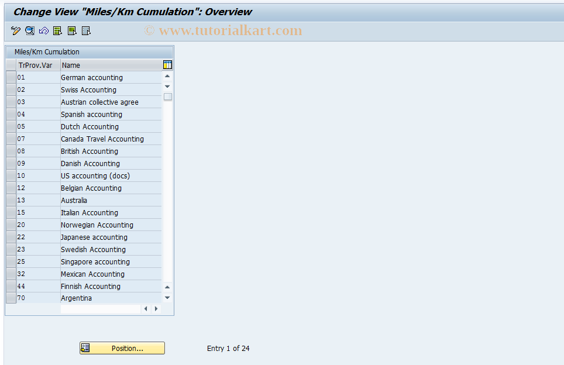Select row selector for Canada Travel Accounting
Viewport: 564px width, 365px height.
(x=11, y=139)
